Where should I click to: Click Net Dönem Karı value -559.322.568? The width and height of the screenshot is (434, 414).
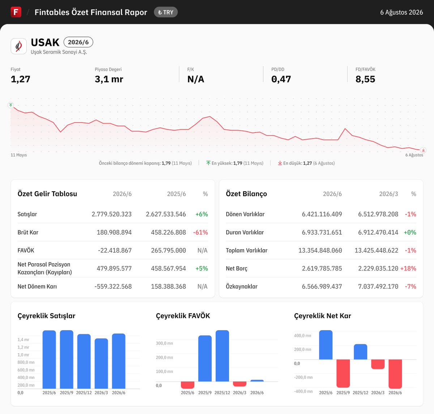[113, 286]
